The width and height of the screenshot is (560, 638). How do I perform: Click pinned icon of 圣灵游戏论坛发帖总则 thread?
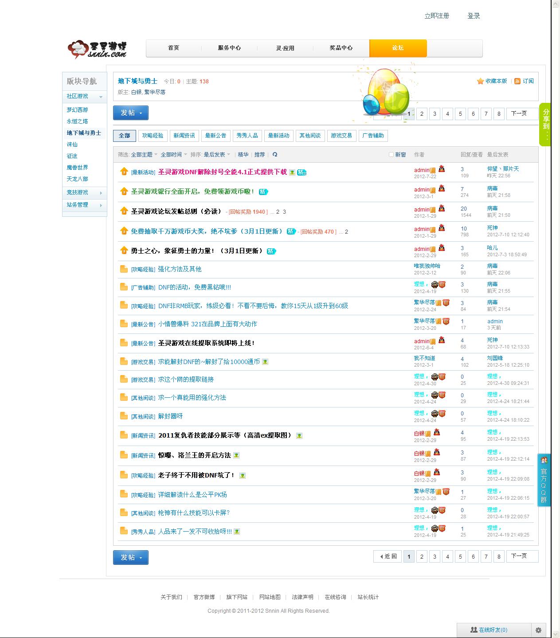[x=124, y=211]
